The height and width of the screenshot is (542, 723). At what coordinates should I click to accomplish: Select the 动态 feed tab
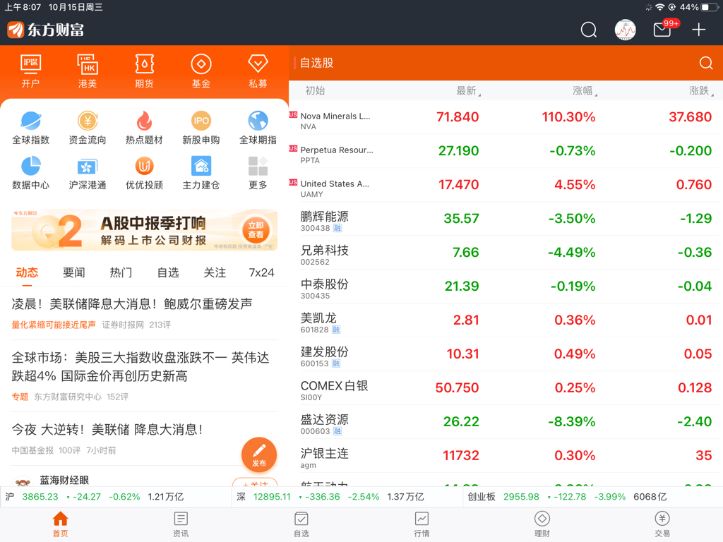(x=27, y=273)
